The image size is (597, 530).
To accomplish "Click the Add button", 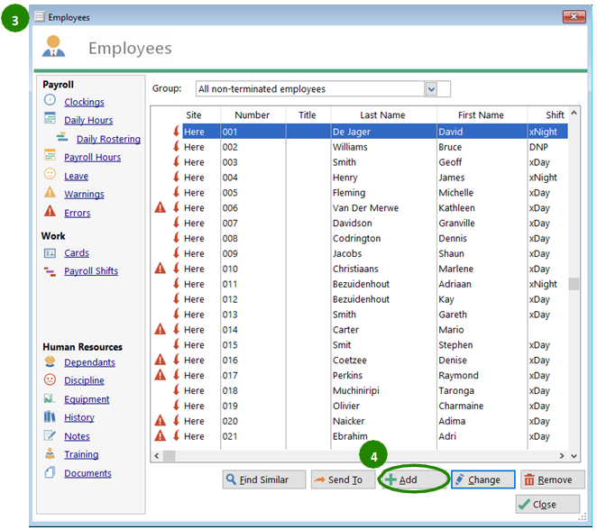I will pos(414,480).
